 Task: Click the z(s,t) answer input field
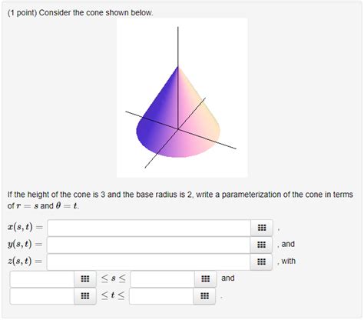pos(148,262)
